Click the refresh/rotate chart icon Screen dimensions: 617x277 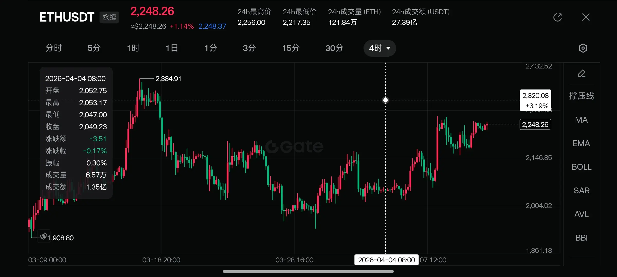click(557, 17)
